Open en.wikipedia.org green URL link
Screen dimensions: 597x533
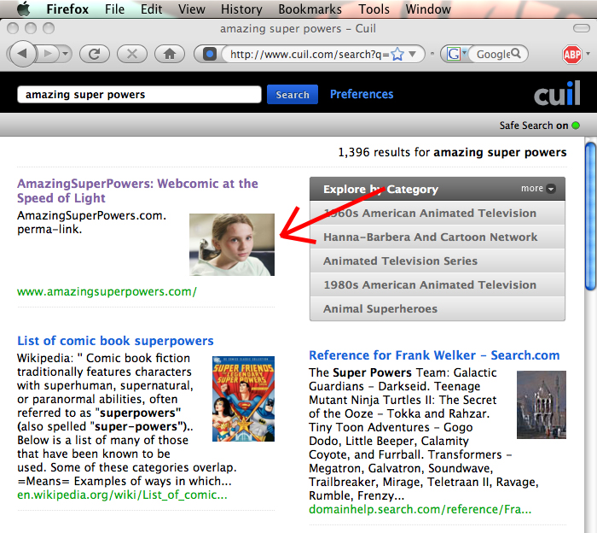(122, 495)
